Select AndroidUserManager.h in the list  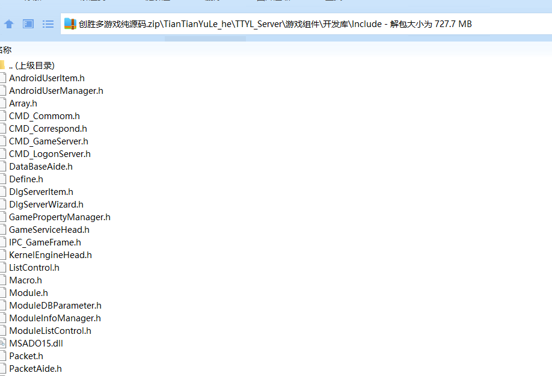pos(56,91)
